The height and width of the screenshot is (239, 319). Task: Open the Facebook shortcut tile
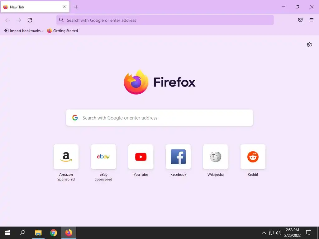178,157
